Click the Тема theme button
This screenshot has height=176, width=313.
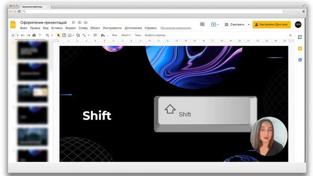138,35
